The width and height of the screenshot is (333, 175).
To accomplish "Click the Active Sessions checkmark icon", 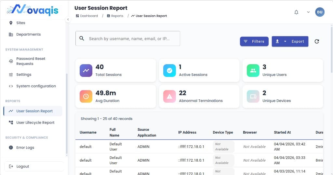I will coord(169,70).
